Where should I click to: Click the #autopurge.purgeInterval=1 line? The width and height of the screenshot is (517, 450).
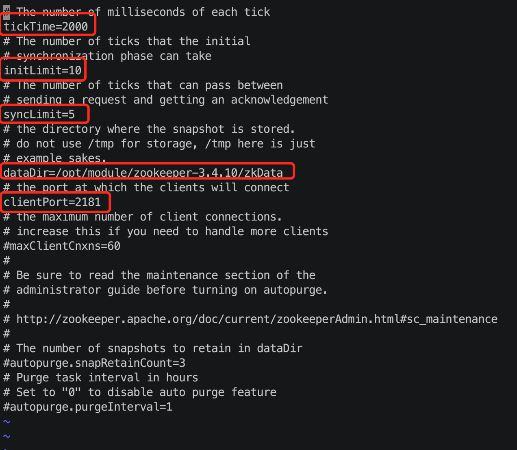(88, 407)
